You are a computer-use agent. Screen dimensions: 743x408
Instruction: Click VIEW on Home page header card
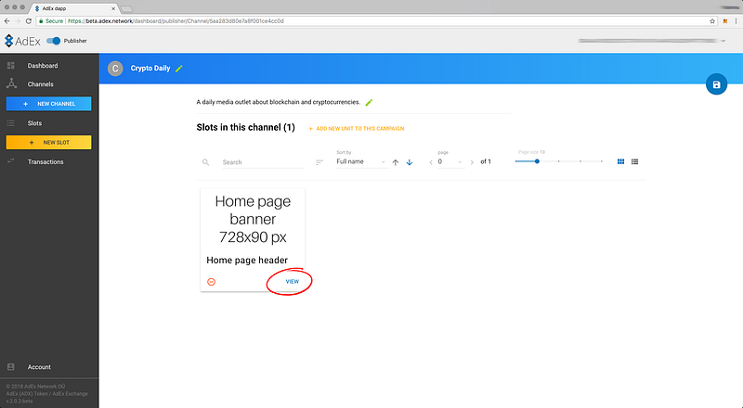click(293, 282)
